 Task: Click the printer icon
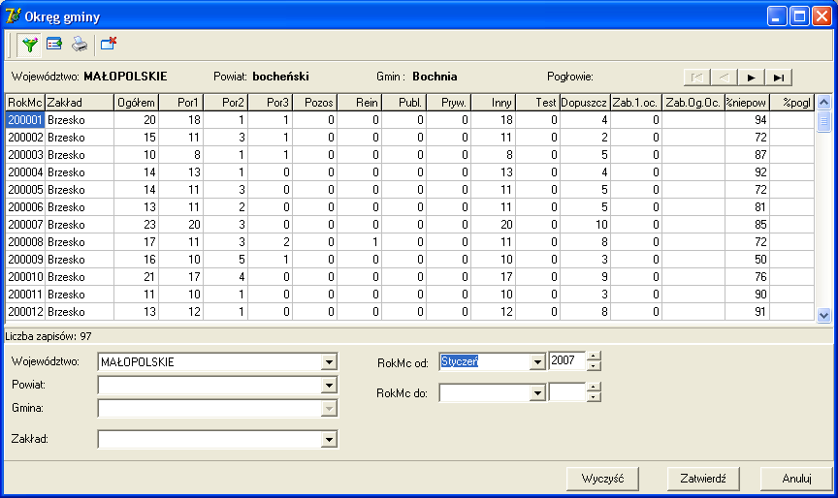tap(80, 44)
